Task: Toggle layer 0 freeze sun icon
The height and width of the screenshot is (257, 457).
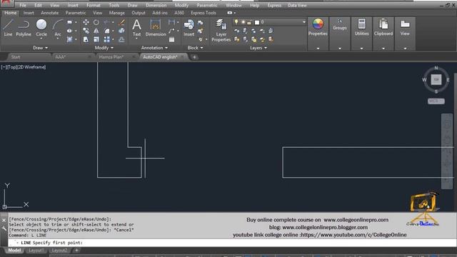Action: pyautogui.click(x=243, y=22)
